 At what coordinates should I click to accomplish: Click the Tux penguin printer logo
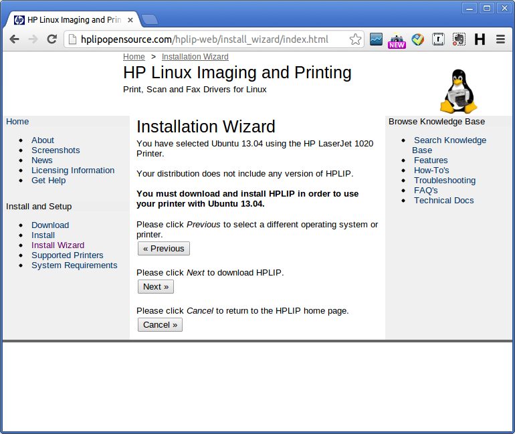tap(459, 91)
